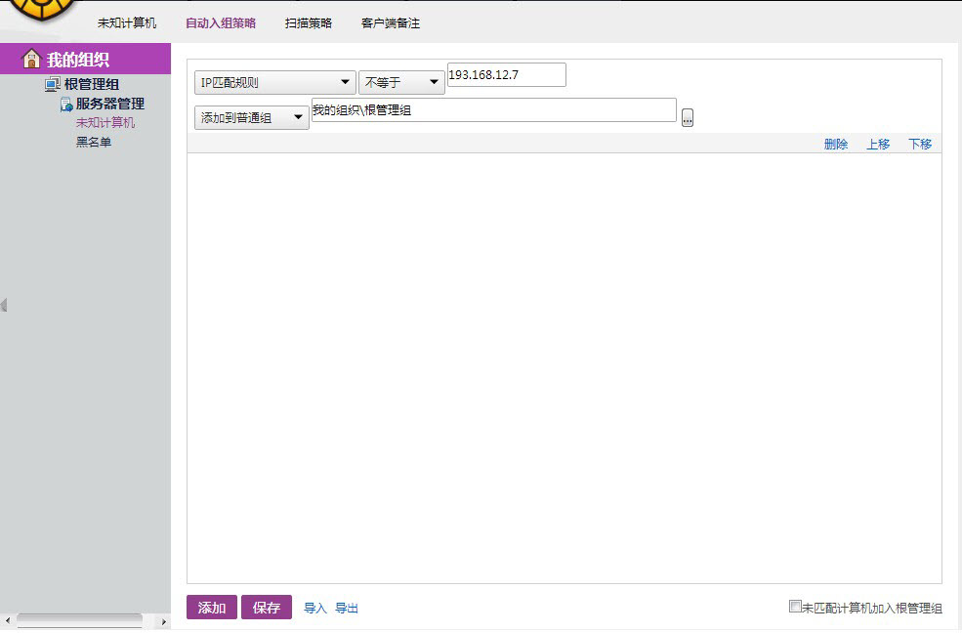Screen dimensions: 962x633
Task: Switch to the 扫描策略 tab
Action: 309,23
